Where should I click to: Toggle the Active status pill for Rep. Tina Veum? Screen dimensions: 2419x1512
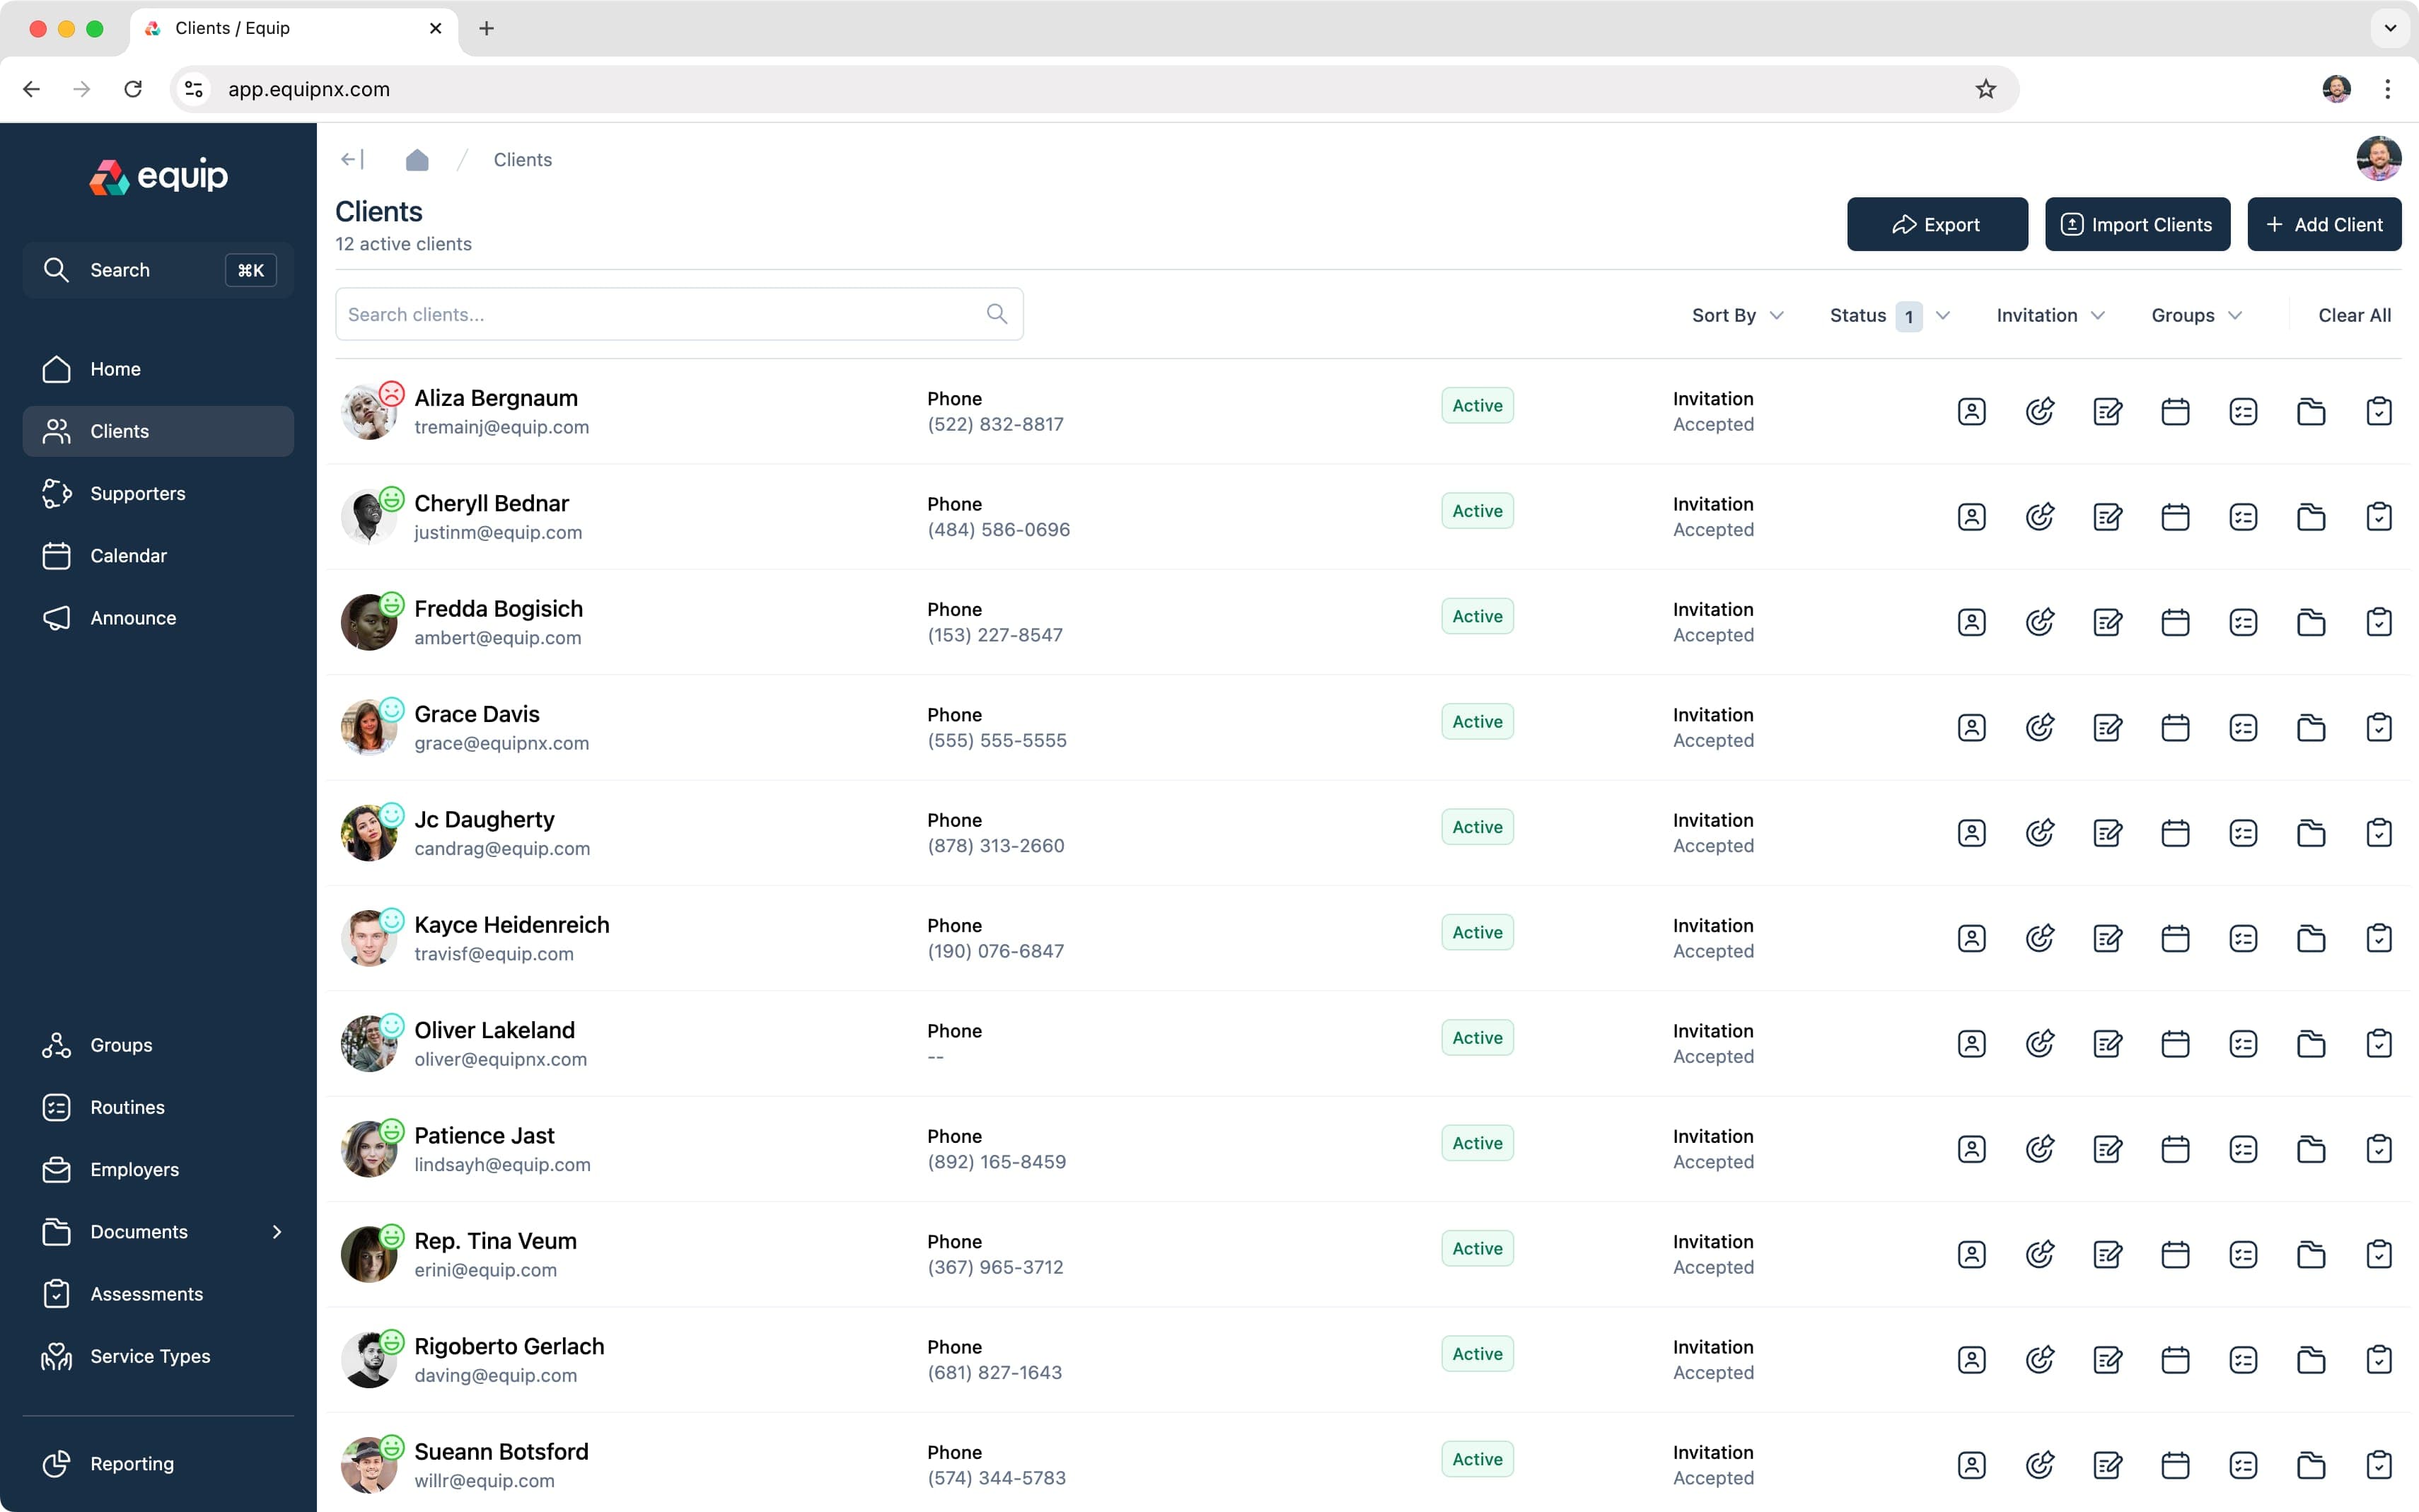pyautogui.click(x=1477, y=1248)
